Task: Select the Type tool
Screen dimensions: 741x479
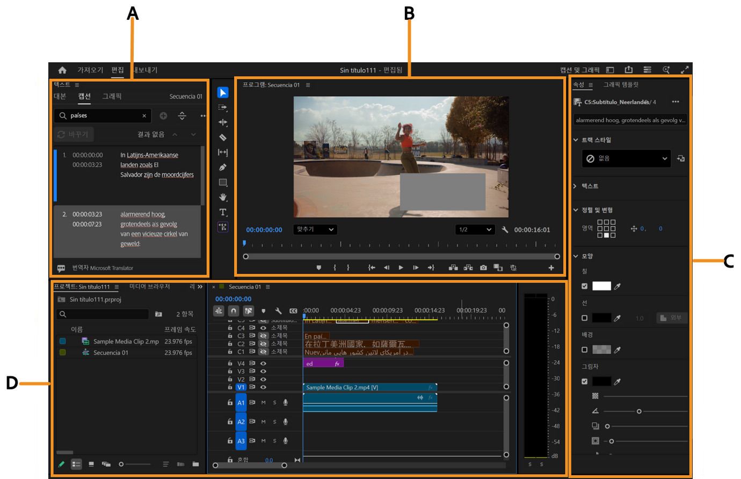Action: point(223,212)
